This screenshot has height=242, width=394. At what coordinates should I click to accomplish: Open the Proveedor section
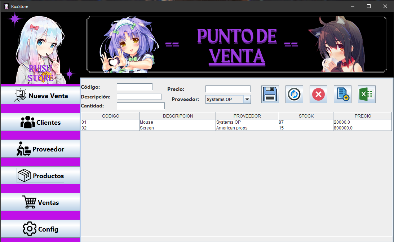click(x=40, y=149)
